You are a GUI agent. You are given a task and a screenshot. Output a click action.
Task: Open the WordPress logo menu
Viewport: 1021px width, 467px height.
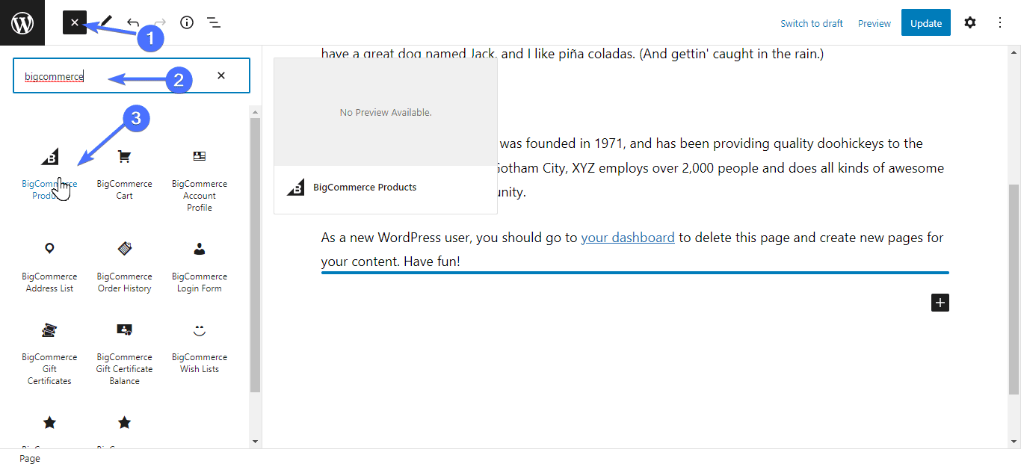click(x=22, y=22)
